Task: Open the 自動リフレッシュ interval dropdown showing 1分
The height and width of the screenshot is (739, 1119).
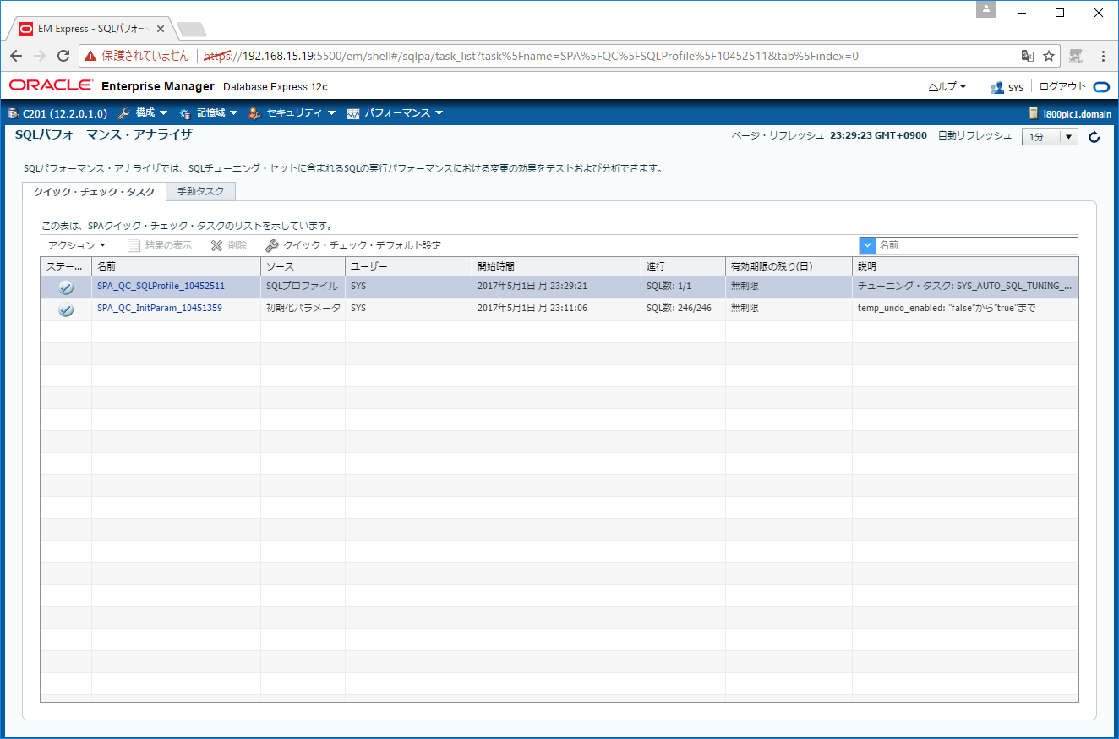Action: coord(1050,137)
